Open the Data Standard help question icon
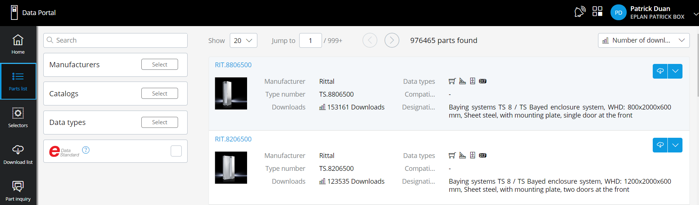The height and width of the screenshot is (205, 699). (86, 150)
